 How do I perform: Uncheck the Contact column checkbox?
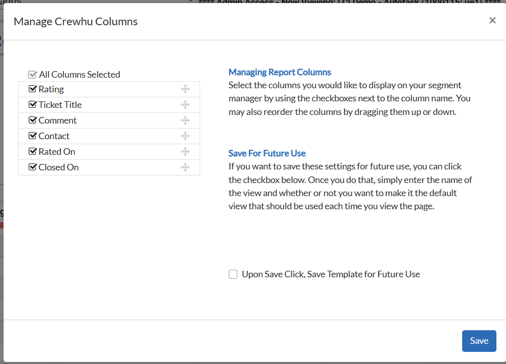(x=33, y=136)
